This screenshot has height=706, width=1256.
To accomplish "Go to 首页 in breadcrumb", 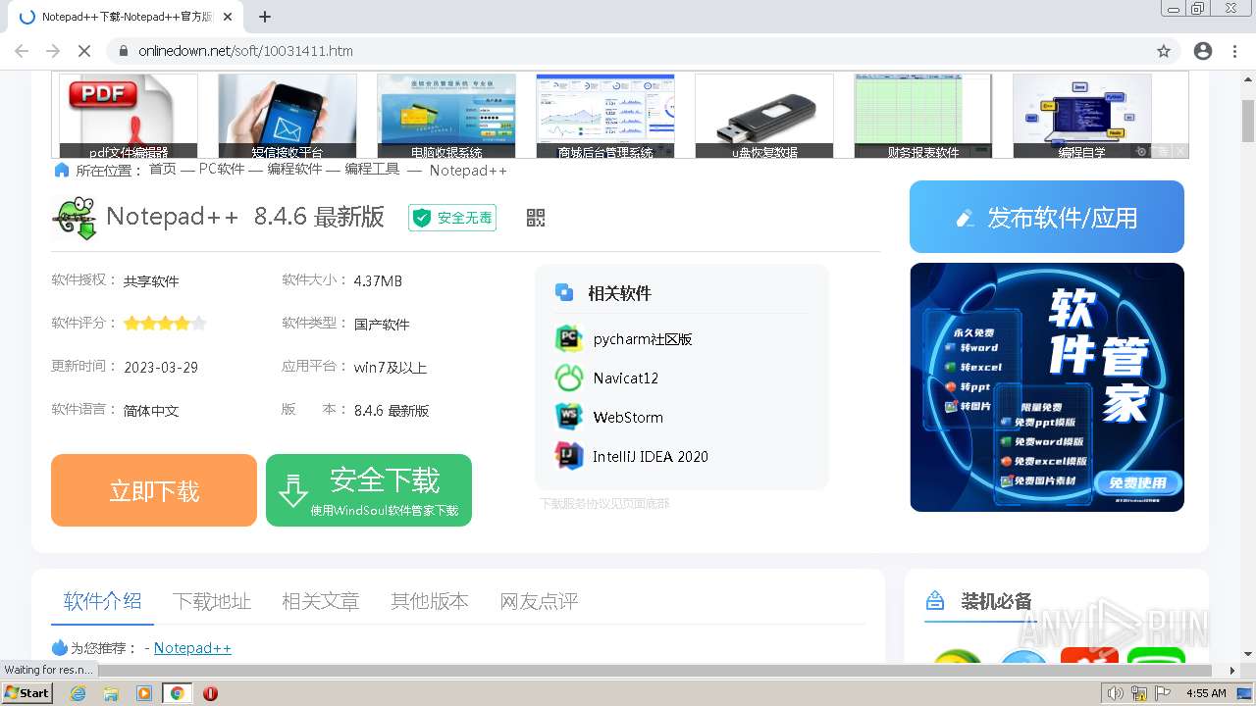I will (x=163, y=169).
